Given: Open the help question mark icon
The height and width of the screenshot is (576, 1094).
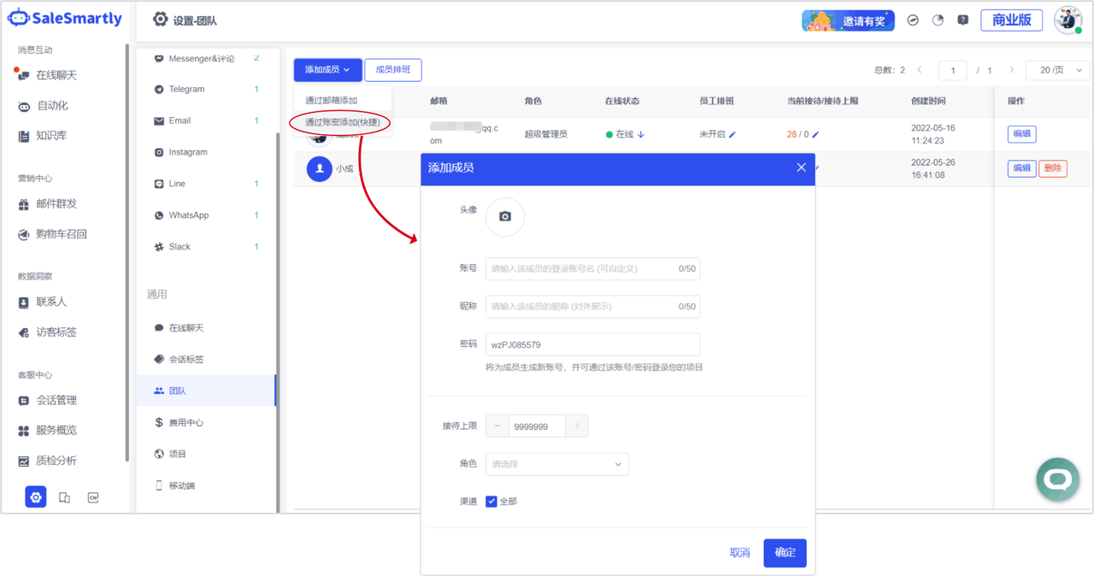Looking at the screenshot, I should pyautogui.click(x=962, y=21).
